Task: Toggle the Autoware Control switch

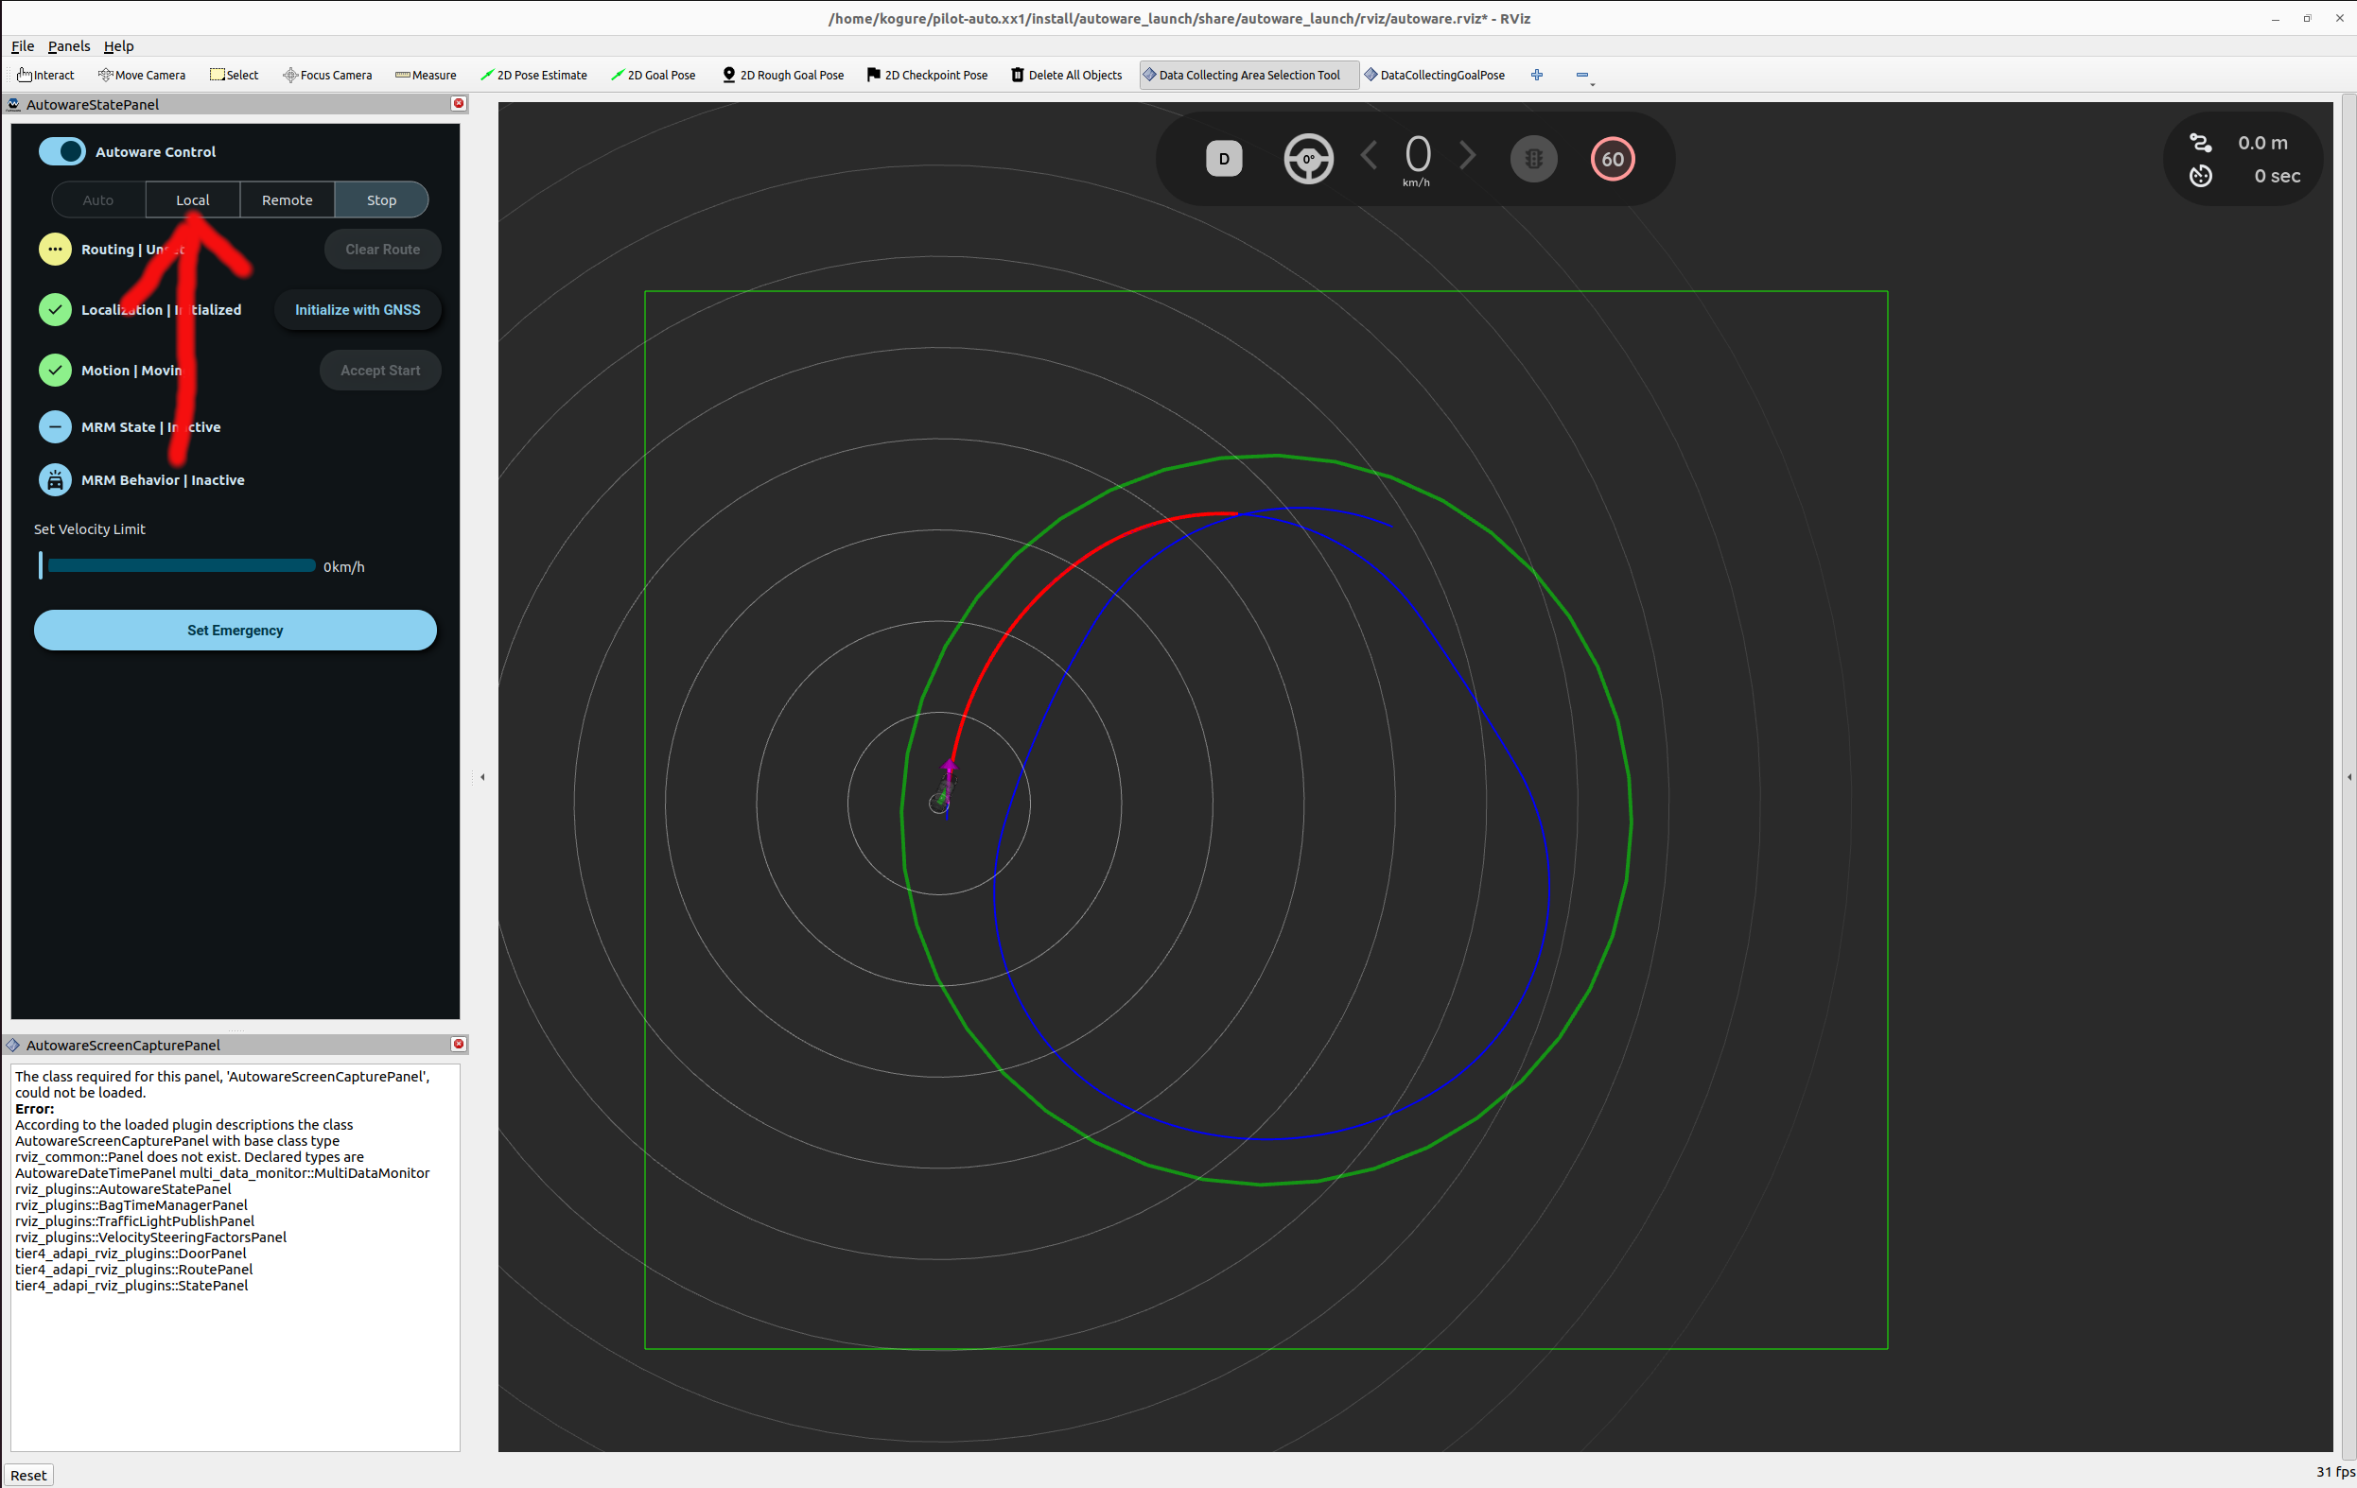Action: pyautogui.click(x=61, y=151)
